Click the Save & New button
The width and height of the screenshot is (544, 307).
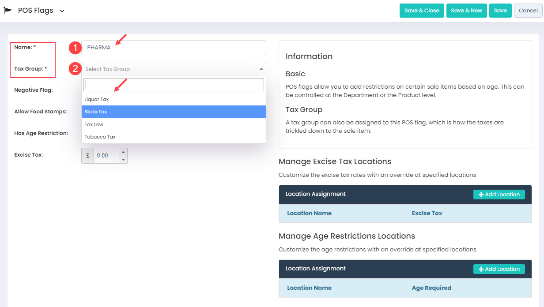[x=466, y=11]
